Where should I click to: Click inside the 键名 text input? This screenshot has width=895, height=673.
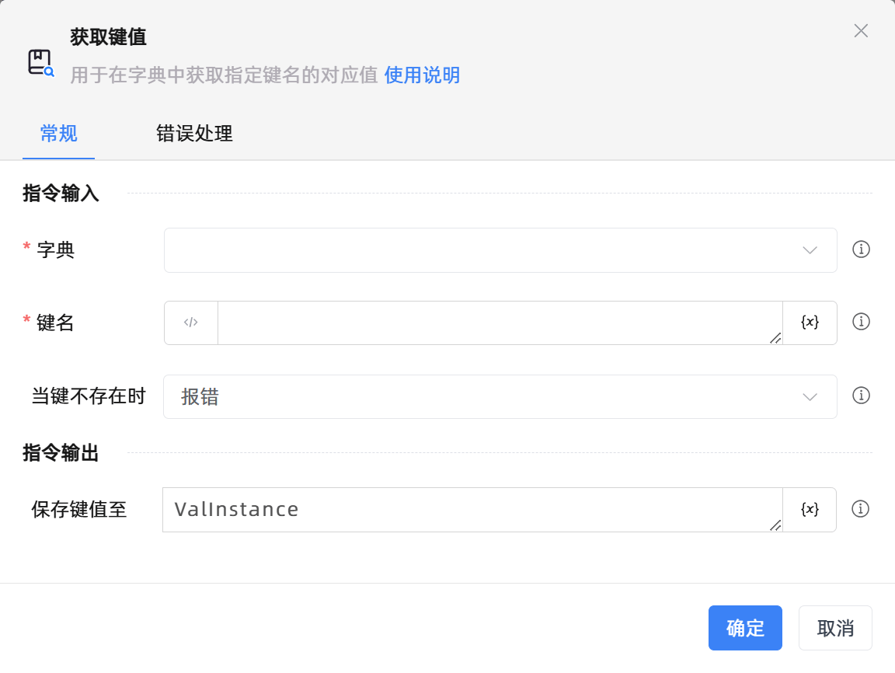coord(497,323)
